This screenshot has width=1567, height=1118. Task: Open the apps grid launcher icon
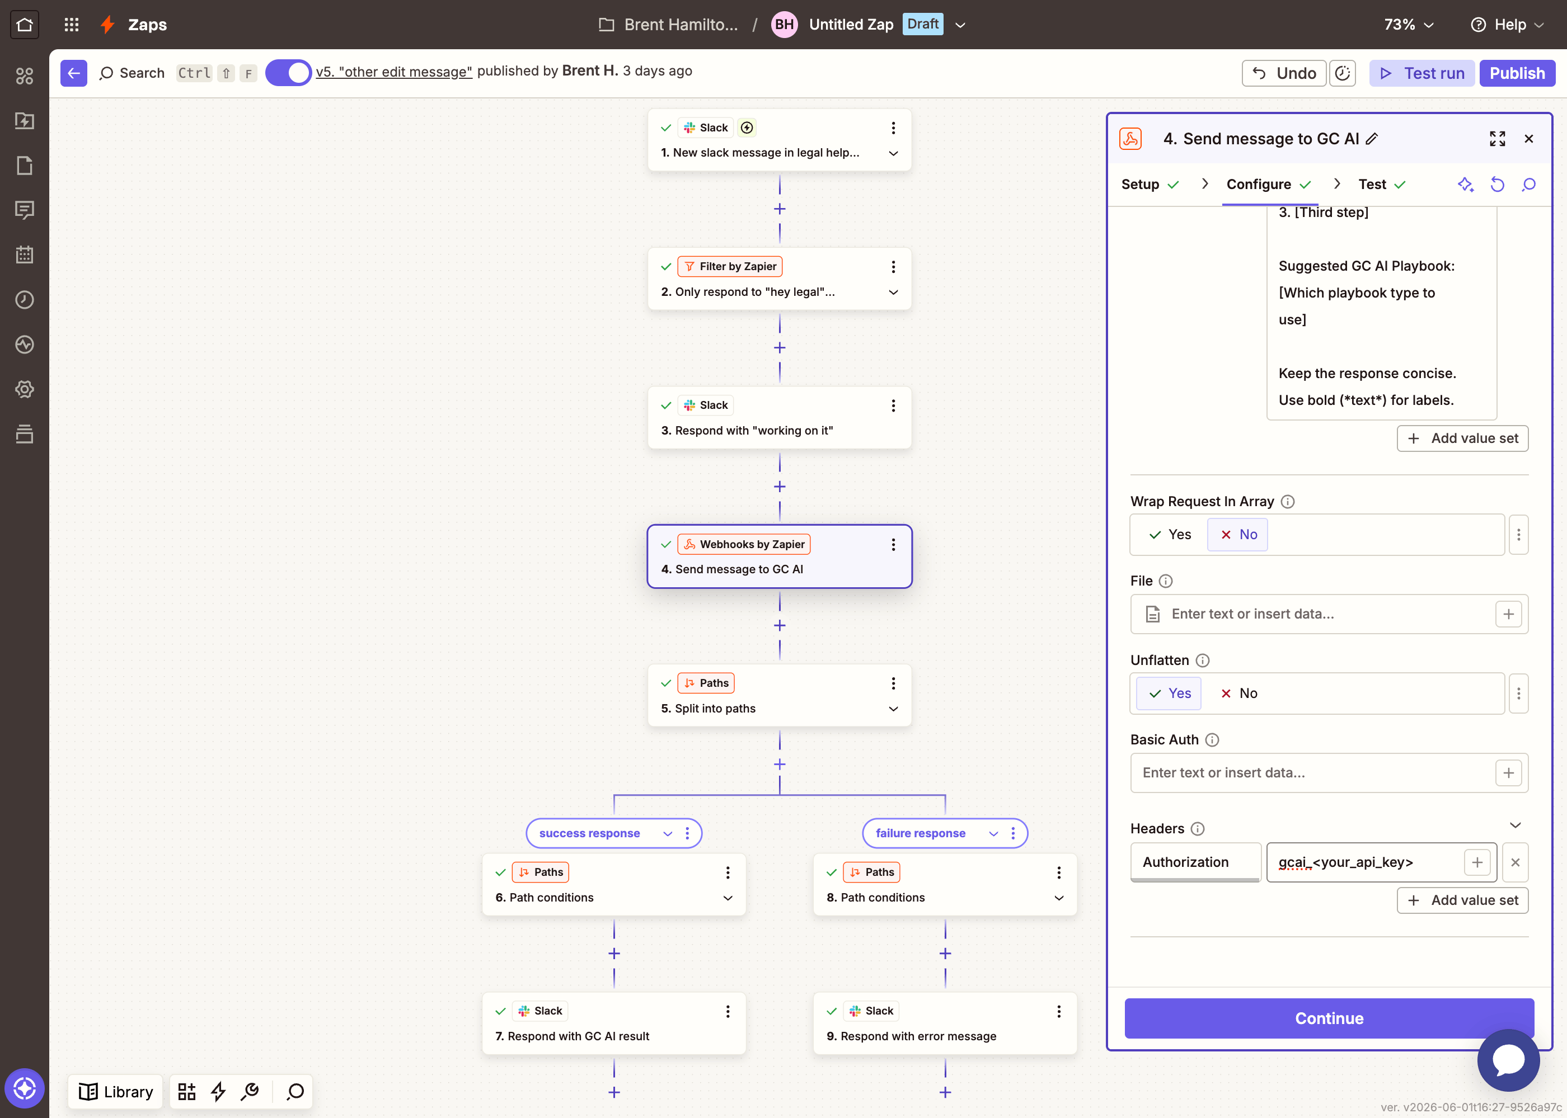[x=72, y=25]
